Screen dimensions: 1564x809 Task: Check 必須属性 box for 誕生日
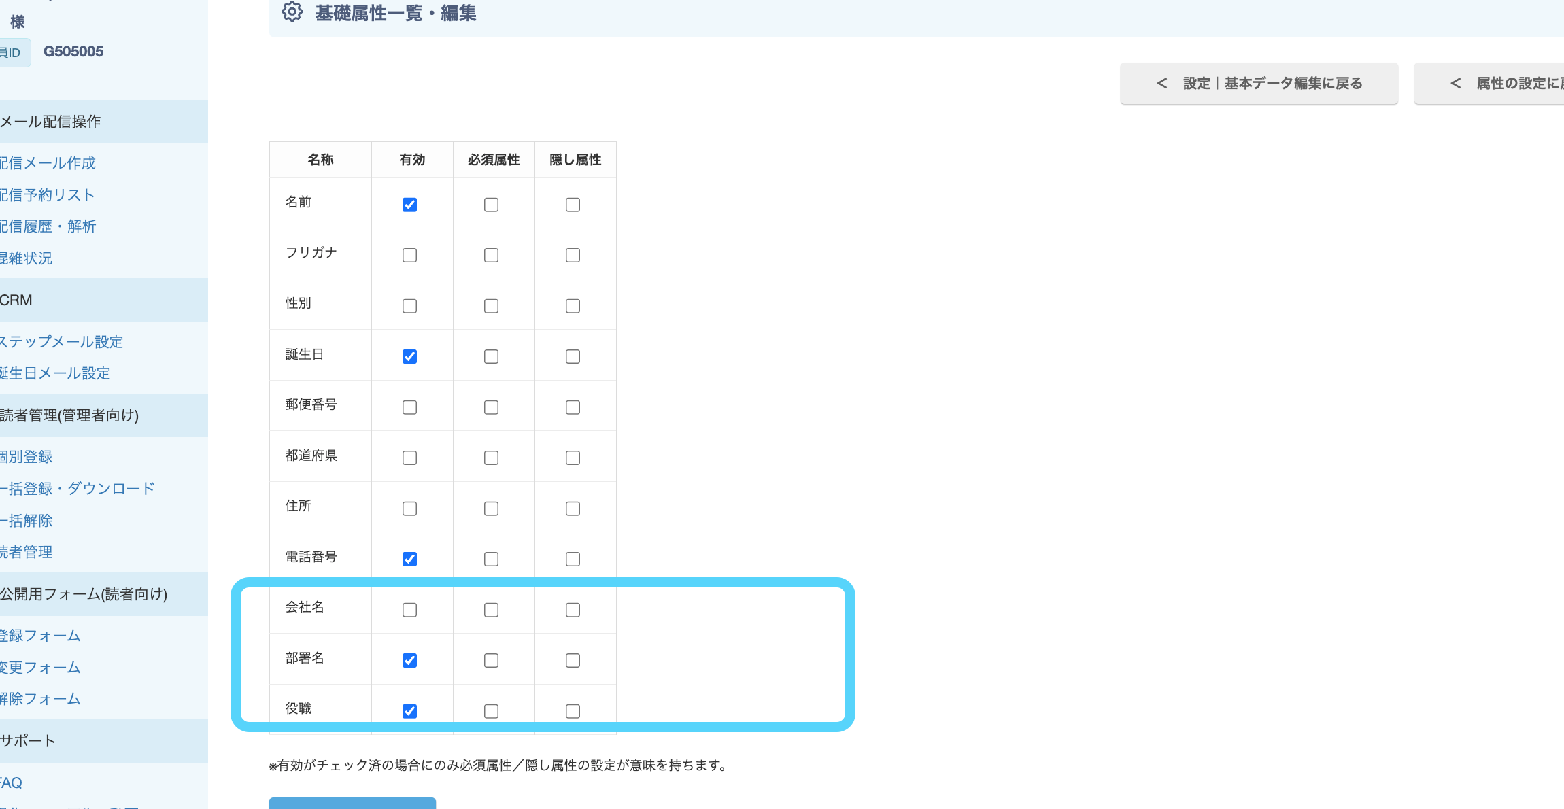491,357
